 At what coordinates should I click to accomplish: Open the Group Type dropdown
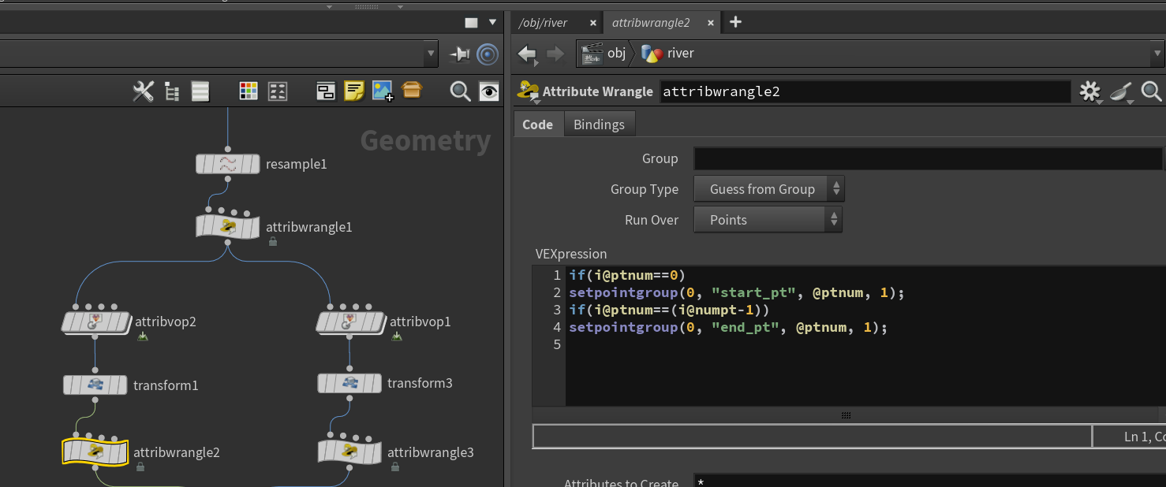769,189
